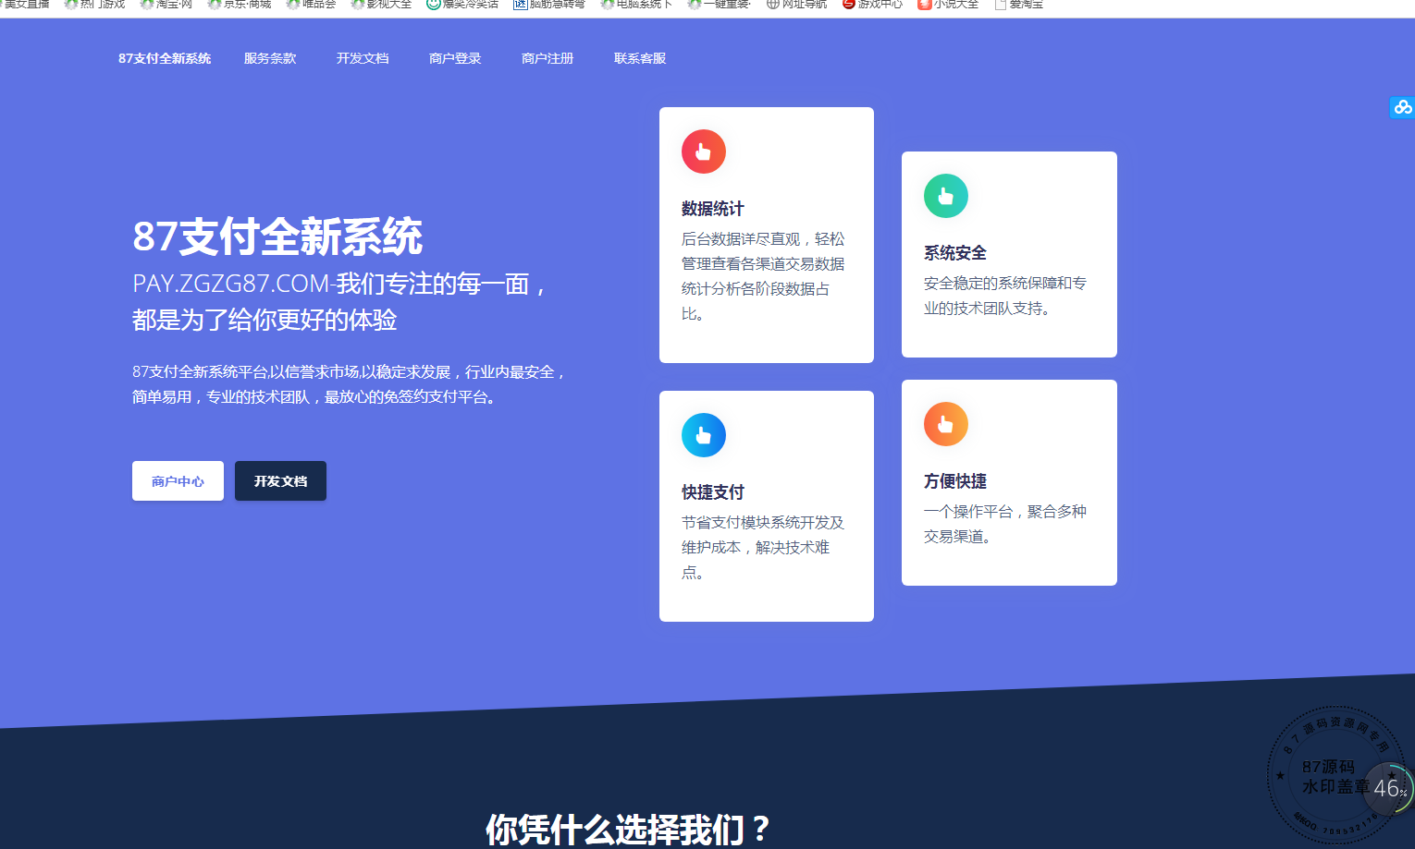Click the 数据统计 card heading

click(x=712, y=209)
